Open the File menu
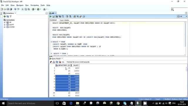188x106 pixels. [3, 5]
